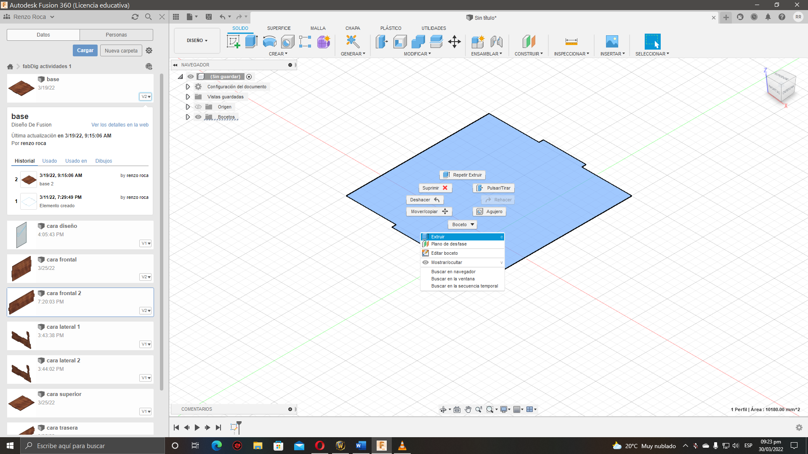Select the Split Face tool icon
808x454 pixels.
pos(436,42)
